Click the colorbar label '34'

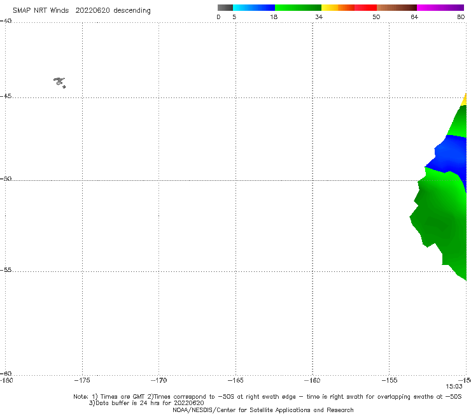pyautogui.click(x=319, y=17)
